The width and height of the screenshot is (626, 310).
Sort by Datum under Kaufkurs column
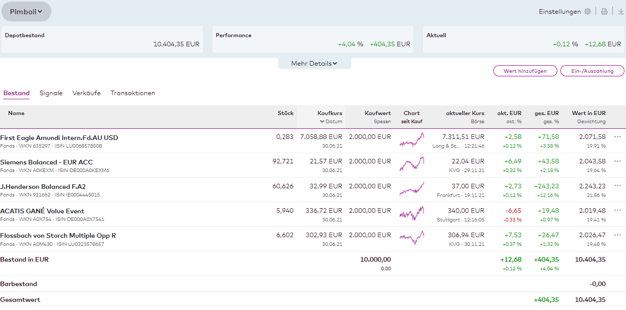click(x=331, y=122)
